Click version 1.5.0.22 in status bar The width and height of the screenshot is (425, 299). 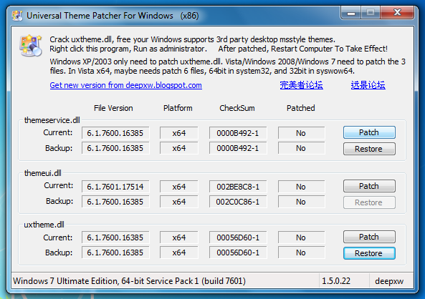coord(336,281)
